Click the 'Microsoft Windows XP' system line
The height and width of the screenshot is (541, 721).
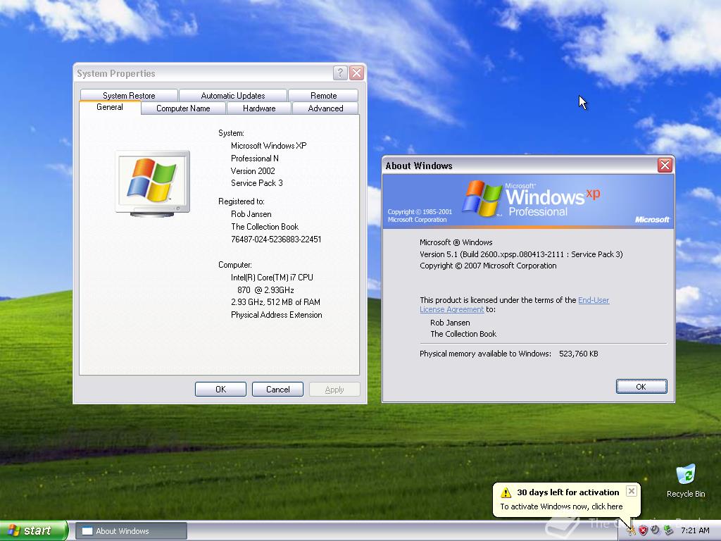click(x=268, y=146)
